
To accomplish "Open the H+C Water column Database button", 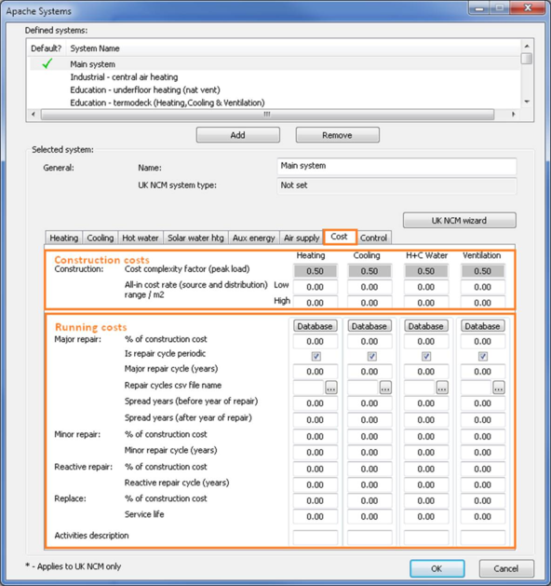I will click(x=425, y=326).
